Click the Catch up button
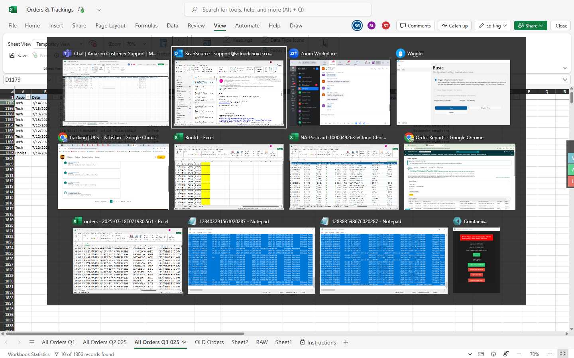Image resolution: width=574 pixels, height=358 pixels. [x=454, y=25]
